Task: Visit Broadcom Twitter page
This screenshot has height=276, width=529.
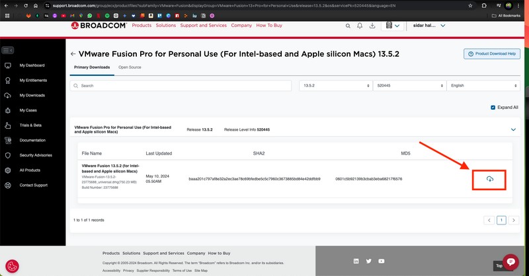Action: pos(368,261)
